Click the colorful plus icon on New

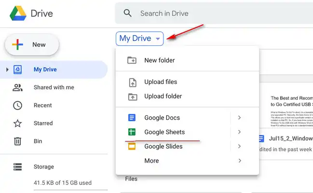pos(17,44)
